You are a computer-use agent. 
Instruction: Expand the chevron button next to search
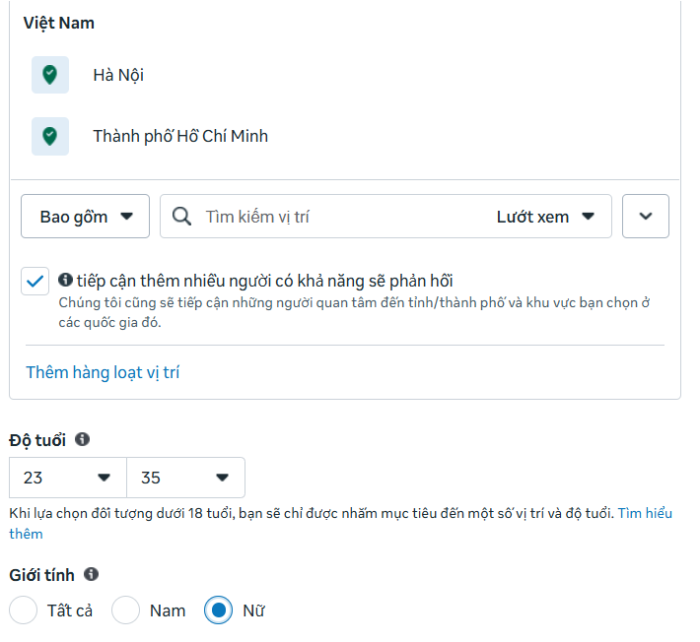pyautogui.click(x=646, y=217)
